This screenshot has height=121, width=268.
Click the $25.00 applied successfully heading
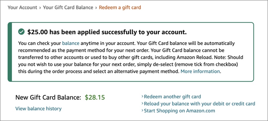coord(107,32)
